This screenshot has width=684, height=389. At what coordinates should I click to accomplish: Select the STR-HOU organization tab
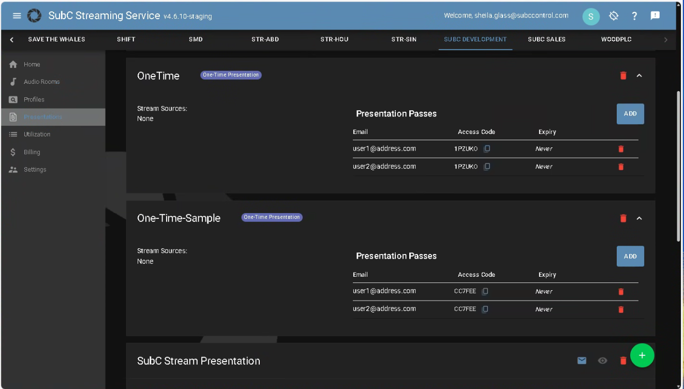(x=334, y=39)
